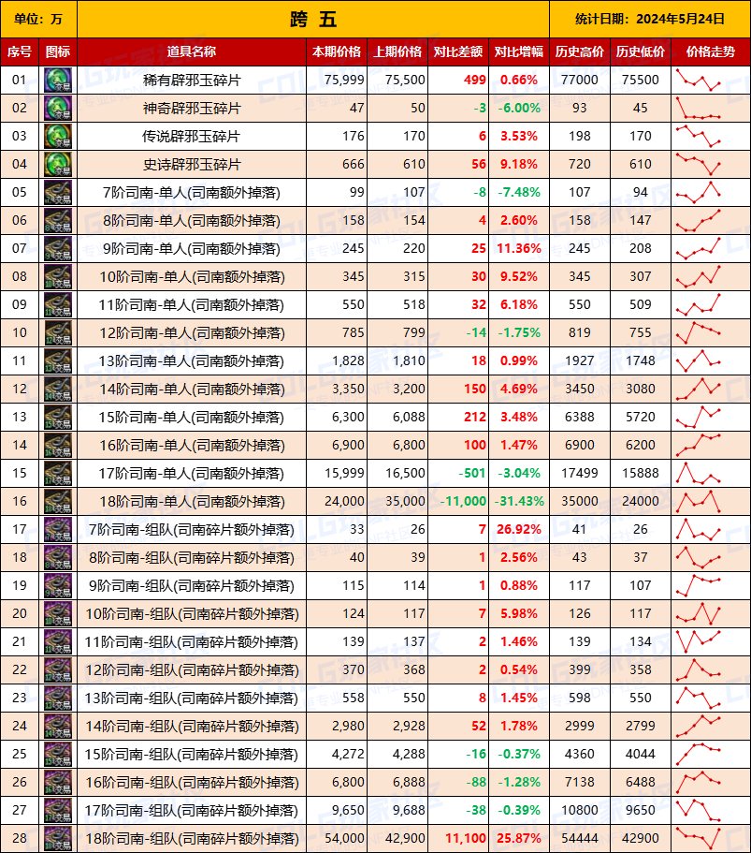Select the 17阶司南-单人 item icon

(x=58, y=473)
